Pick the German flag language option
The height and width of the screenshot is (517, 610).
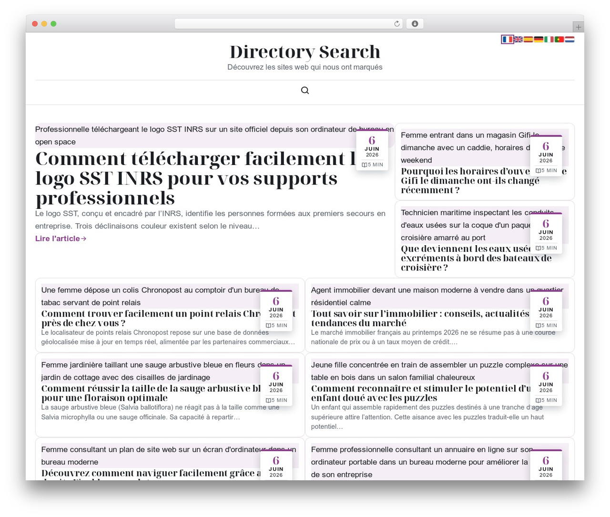point(539,40)
